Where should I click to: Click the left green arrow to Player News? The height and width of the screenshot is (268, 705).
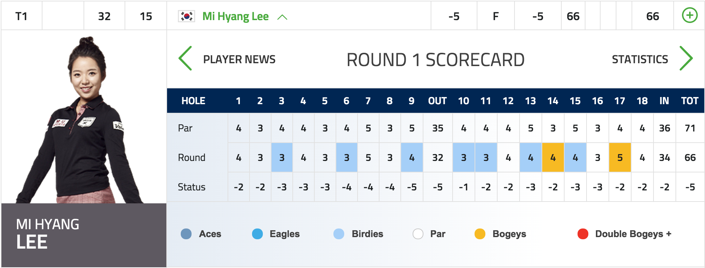[x=185, y=59]
